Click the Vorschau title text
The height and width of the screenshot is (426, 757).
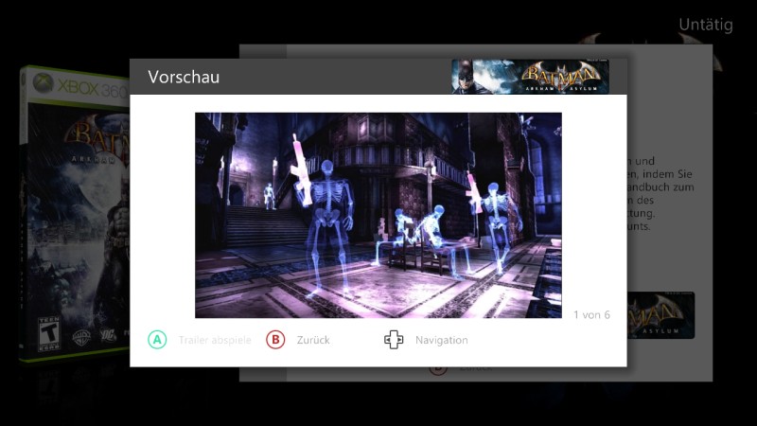click(x=184, y=77)
